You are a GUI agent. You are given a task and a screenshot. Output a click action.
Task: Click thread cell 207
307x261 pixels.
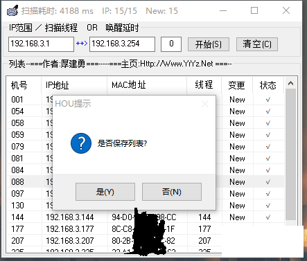click(204, 241)
